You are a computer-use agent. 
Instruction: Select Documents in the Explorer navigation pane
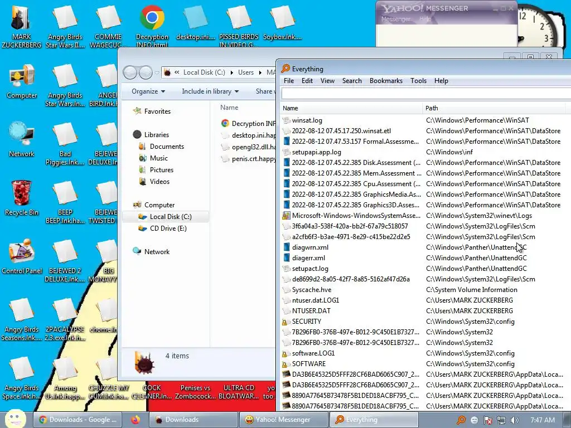click(x=167, y=147)
